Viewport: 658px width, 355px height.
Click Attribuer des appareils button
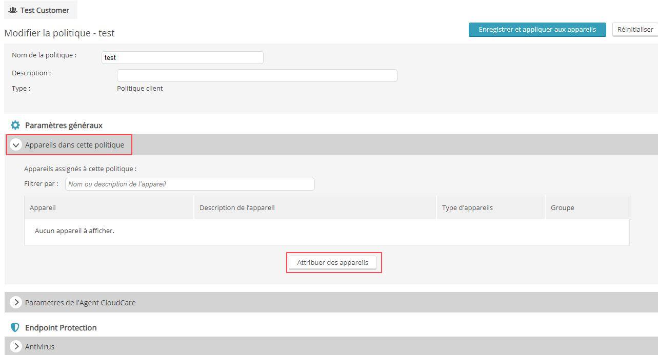pyautogui.click(x=333, y=262)
